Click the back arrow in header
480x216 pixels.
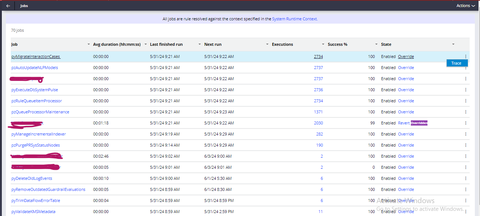point(8,6)
